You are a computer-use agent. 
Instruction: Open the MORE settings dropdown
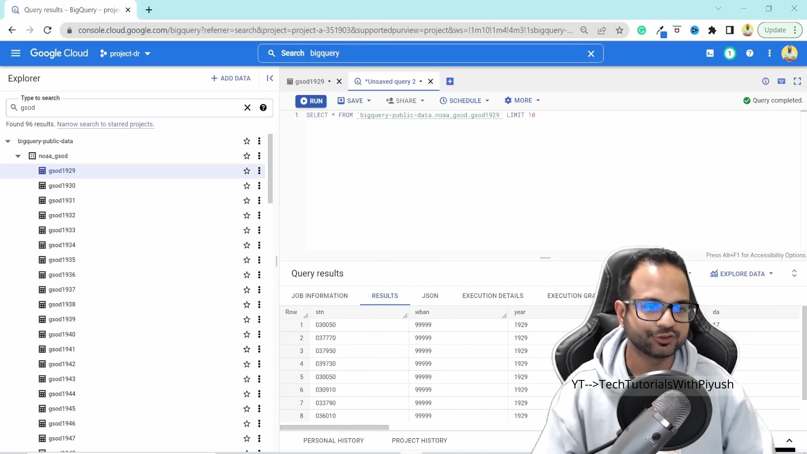point(522,100)
